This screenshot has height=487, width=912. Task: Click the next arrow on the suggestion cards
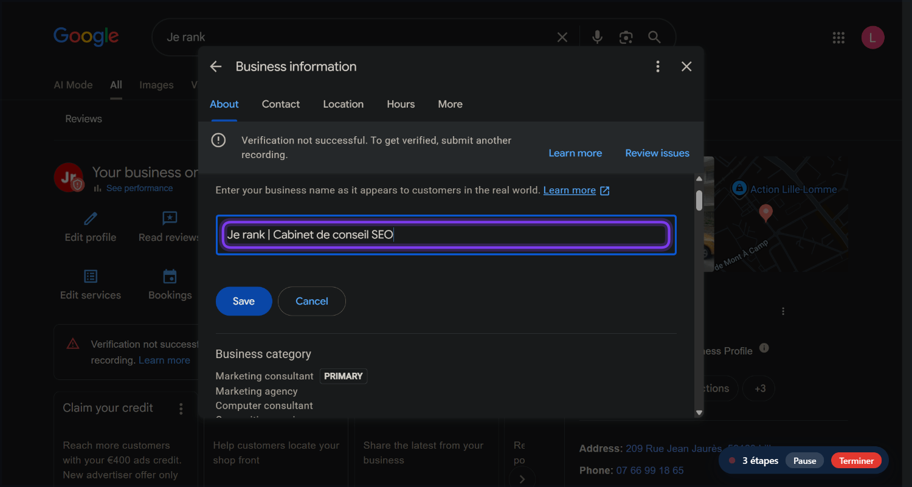522,479
